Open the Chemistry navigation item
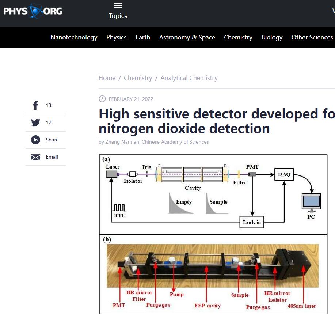The width and height of the screenshot is (335, 314). point(238,37)
